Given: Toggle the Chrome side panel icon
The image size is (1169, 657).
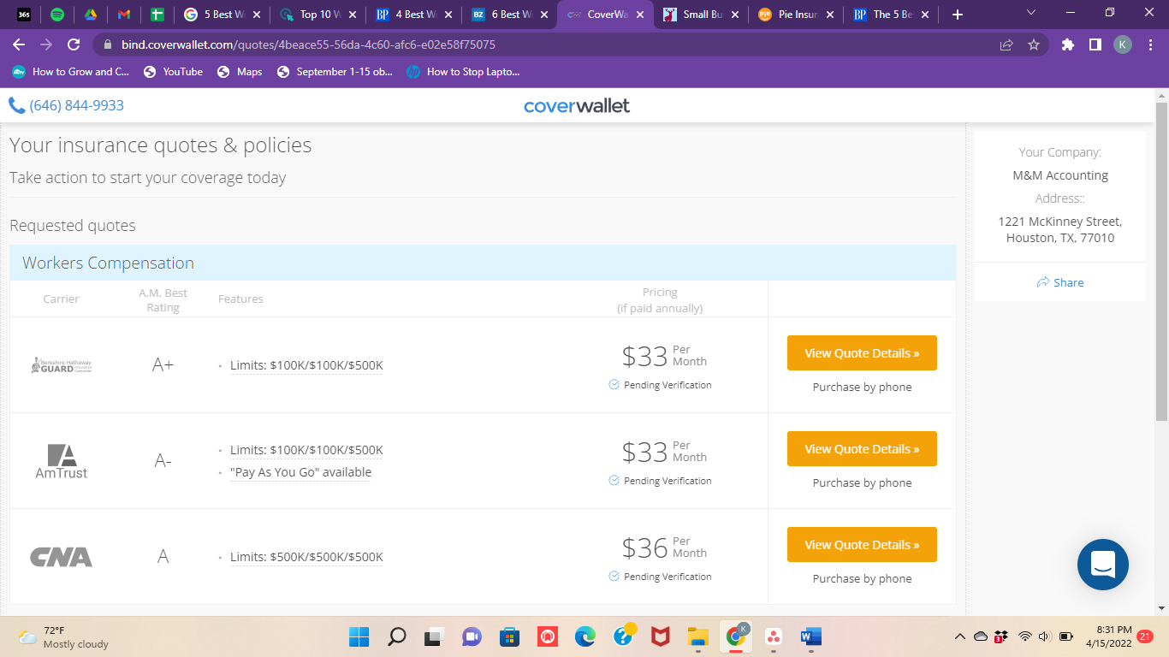Looking at the screenshot, I should click(1095, 44).
